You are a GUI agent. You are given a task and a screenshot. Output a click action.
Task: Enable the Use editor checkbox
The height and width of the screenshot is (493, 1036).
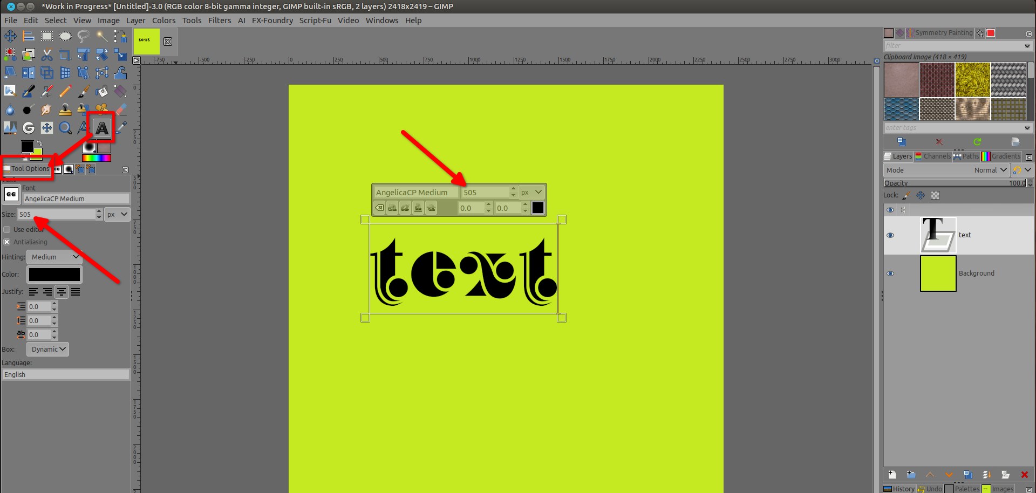(7, 230)
